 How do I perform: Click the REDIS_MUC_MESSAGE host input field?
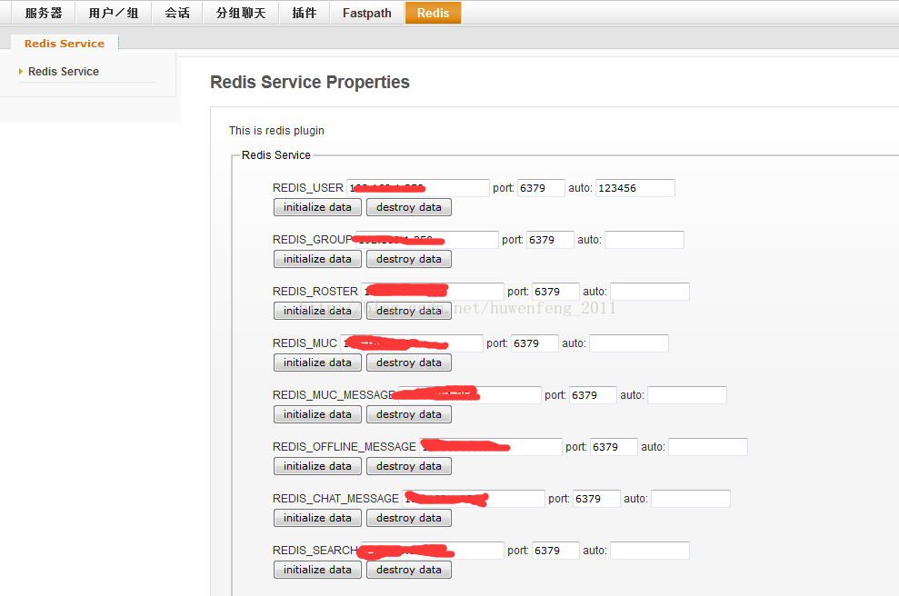pos(470,395)
